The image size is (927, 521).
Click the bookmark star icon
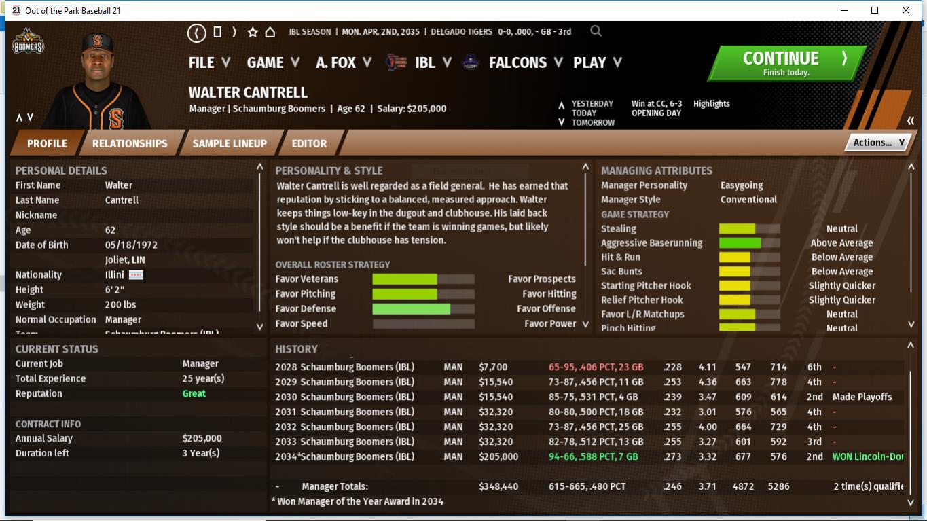[x=253, y=32]
